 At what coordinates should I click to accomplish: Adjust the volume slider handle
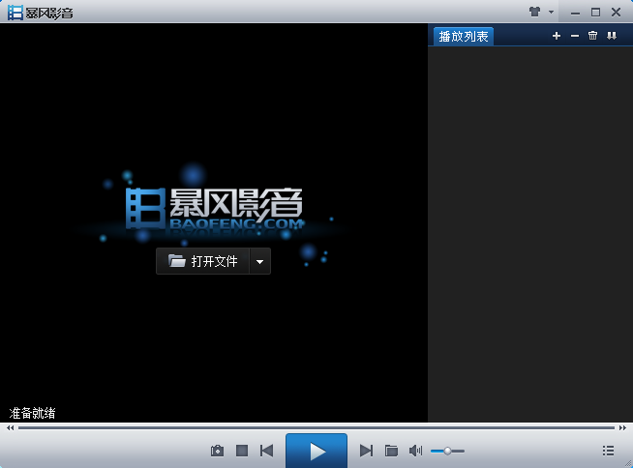pyautogui.click(x=447, y=451)
